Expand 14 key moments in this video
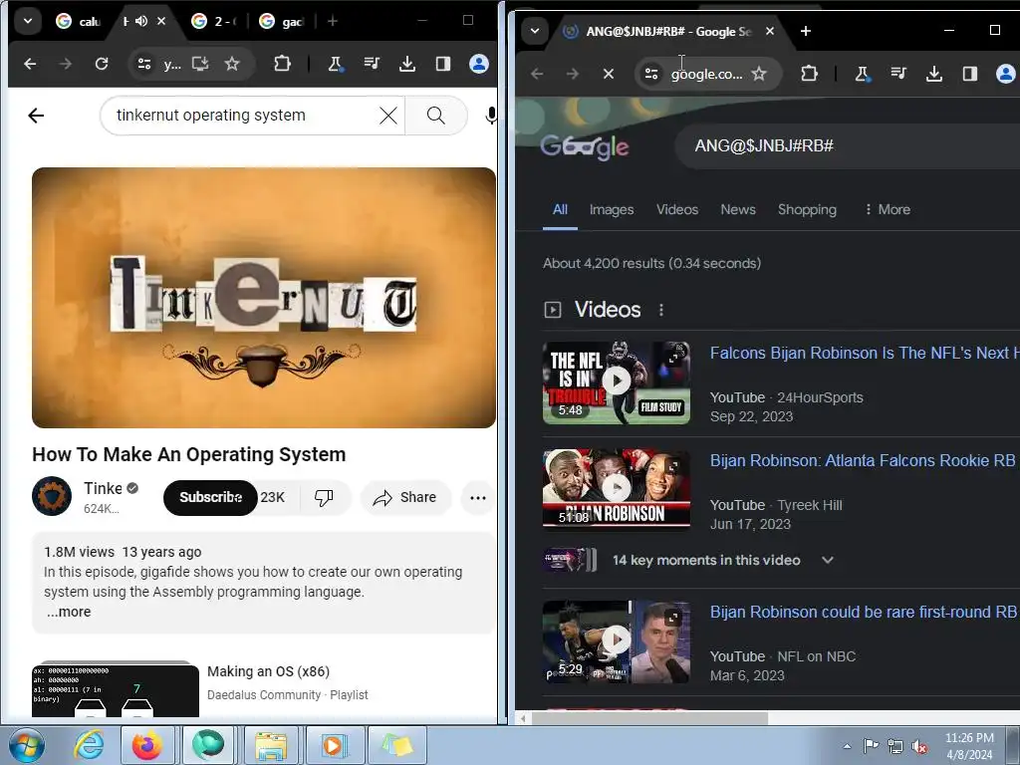Image resolution: width=1020 pixels, height=765 pixels. click(722, 560)
